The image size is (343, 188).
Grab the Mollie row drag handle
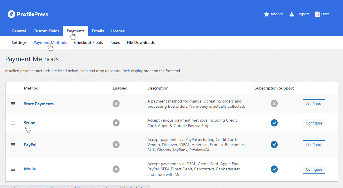pyautogui.click(x=13, y=169)
